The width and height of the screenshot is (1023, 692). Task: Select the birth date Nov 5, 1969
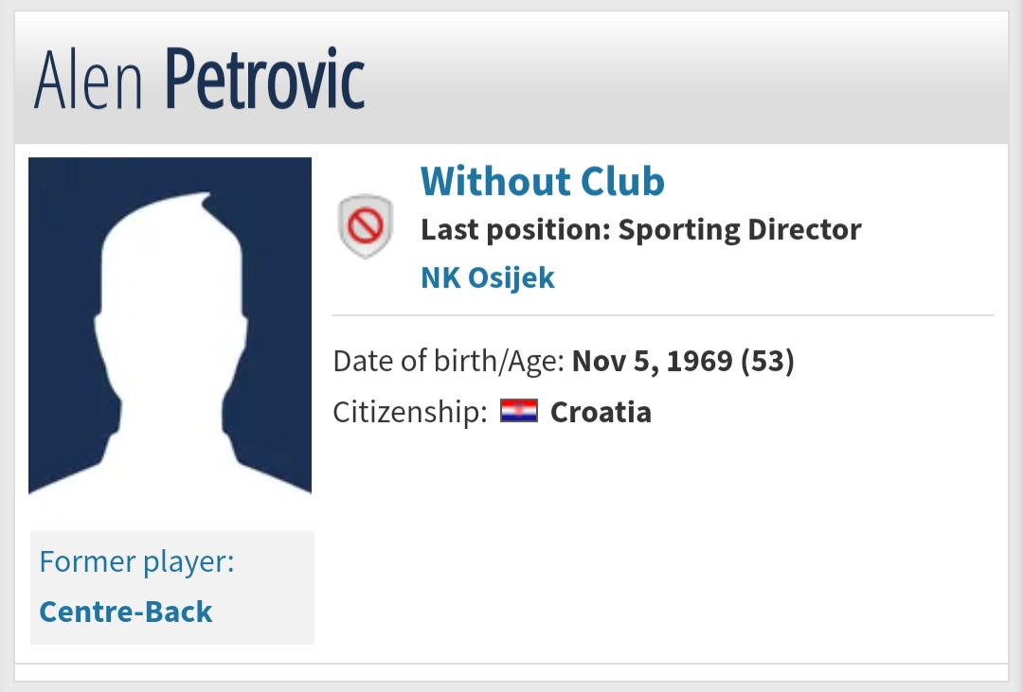(x=653, y=361)
